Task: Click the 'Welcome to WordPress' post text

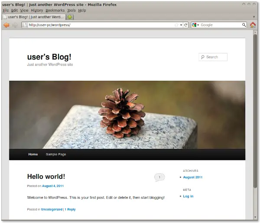Action: [96, 197]
